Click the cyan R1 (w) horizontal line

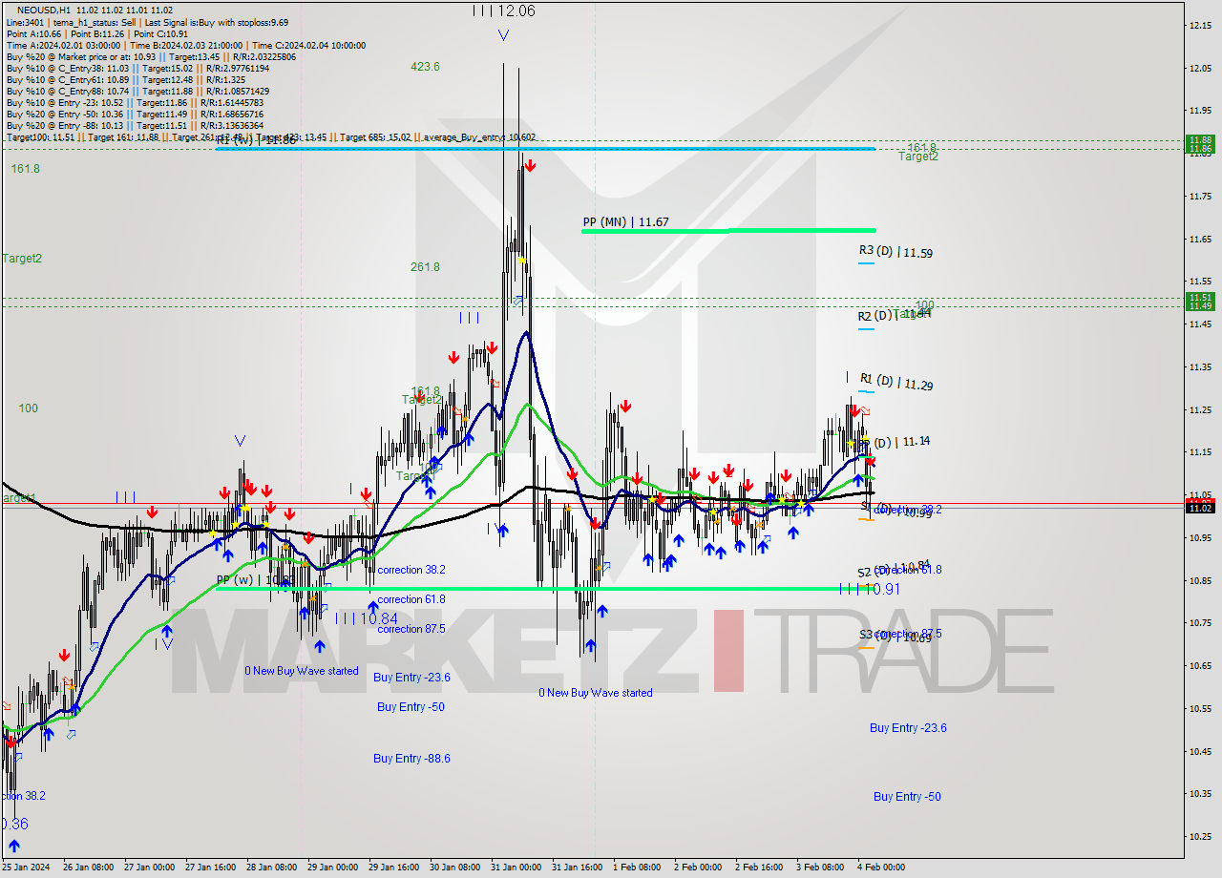[545, 149]
